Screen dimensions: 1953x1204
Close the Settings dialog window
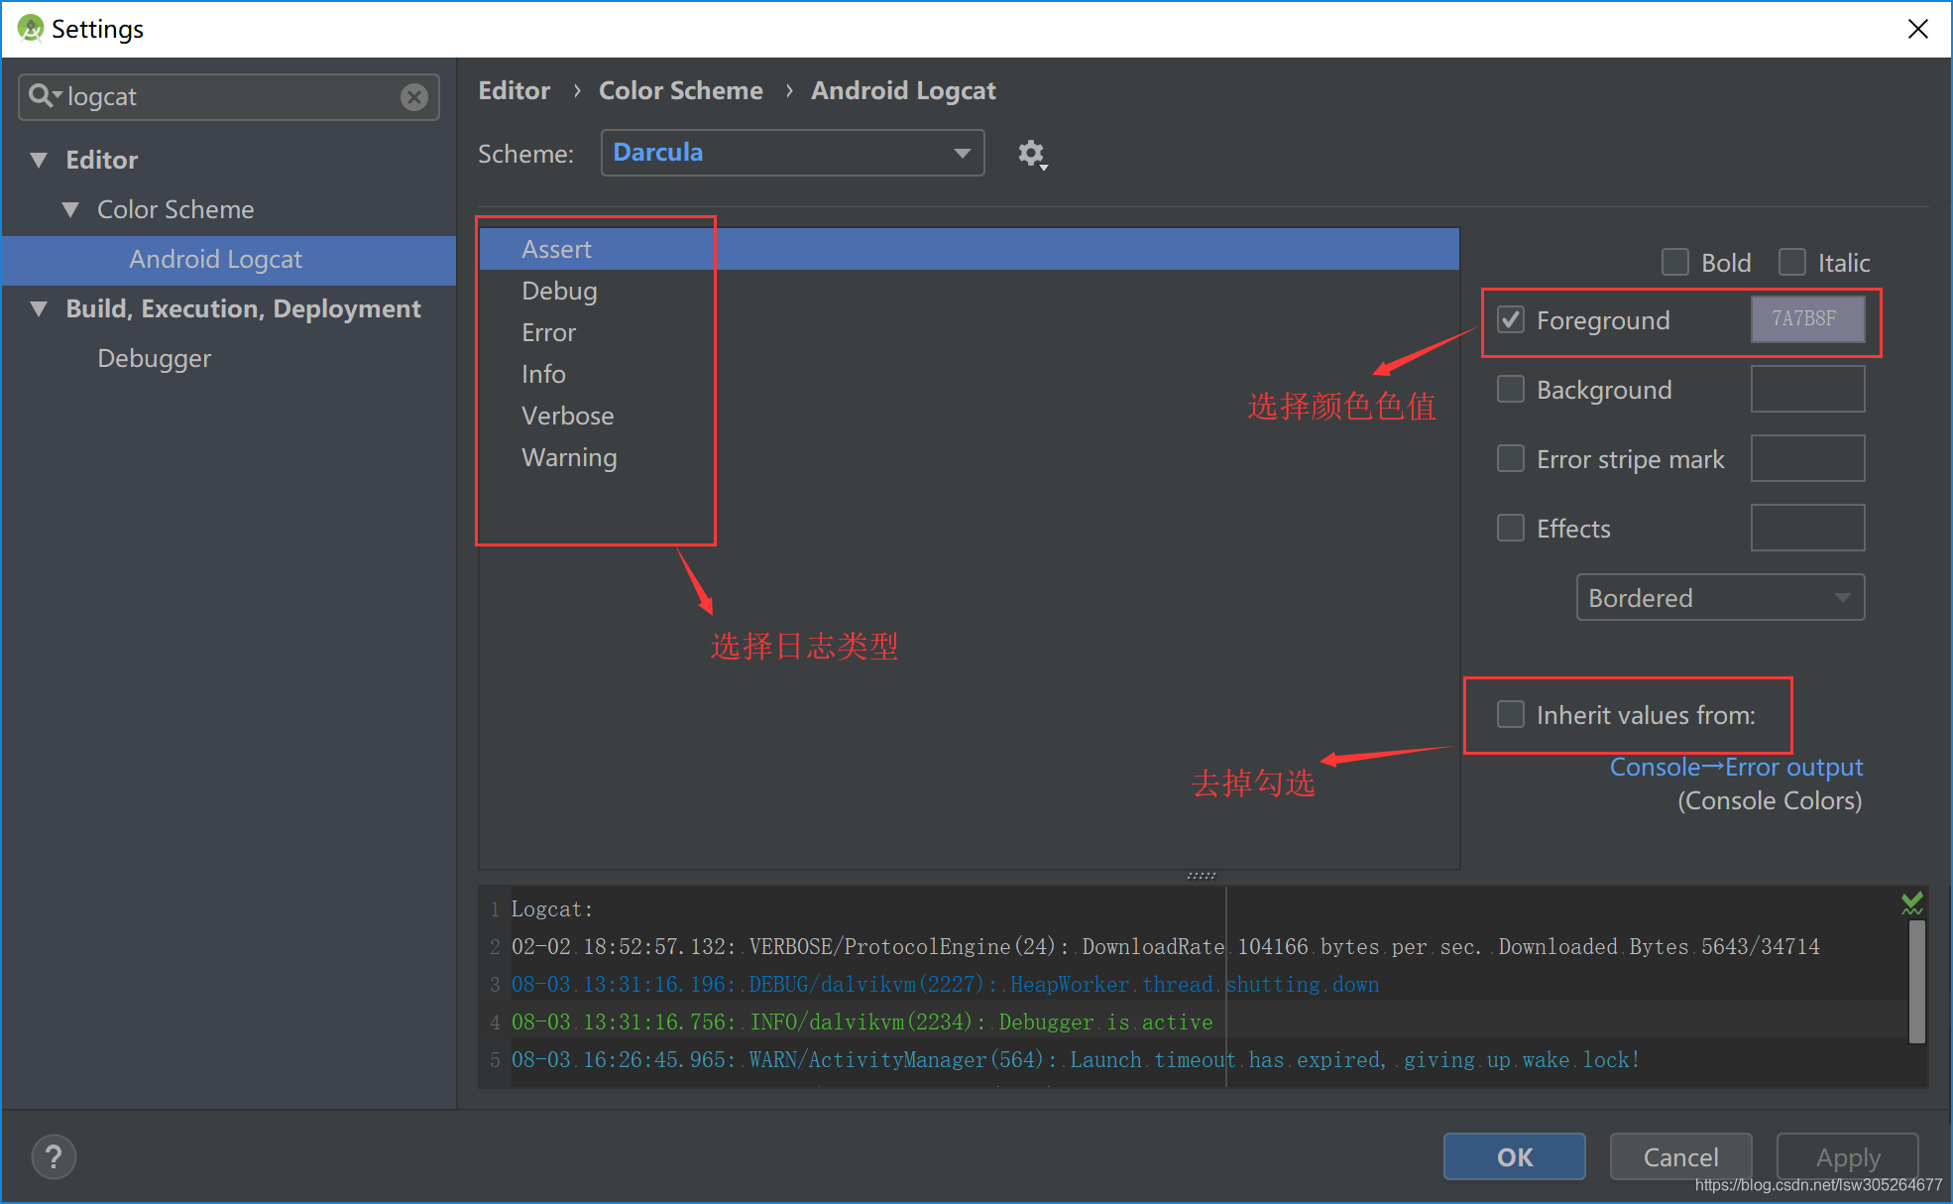pos(1917,29)
